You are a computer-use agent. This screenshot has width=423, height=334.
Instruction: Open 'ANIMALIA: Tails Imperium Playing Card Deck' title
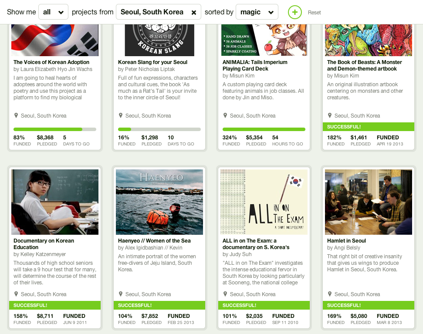pos(255,65)
